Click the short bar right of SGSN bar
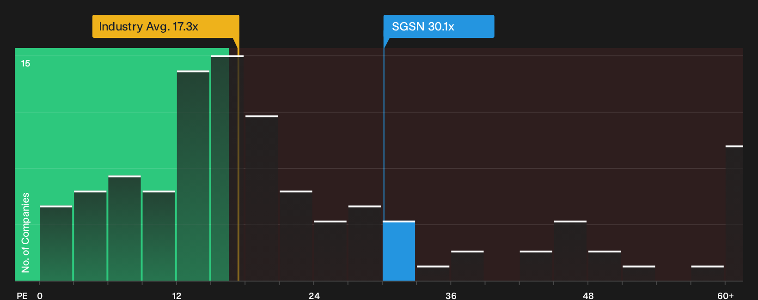Viewport: 758px width, 300px height. click(433, 273)
